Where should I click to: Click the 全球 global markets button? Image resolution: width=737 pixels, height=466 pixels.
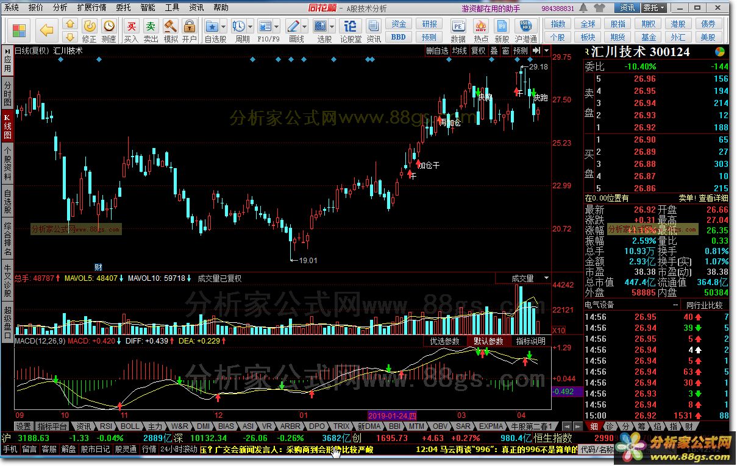588,24
